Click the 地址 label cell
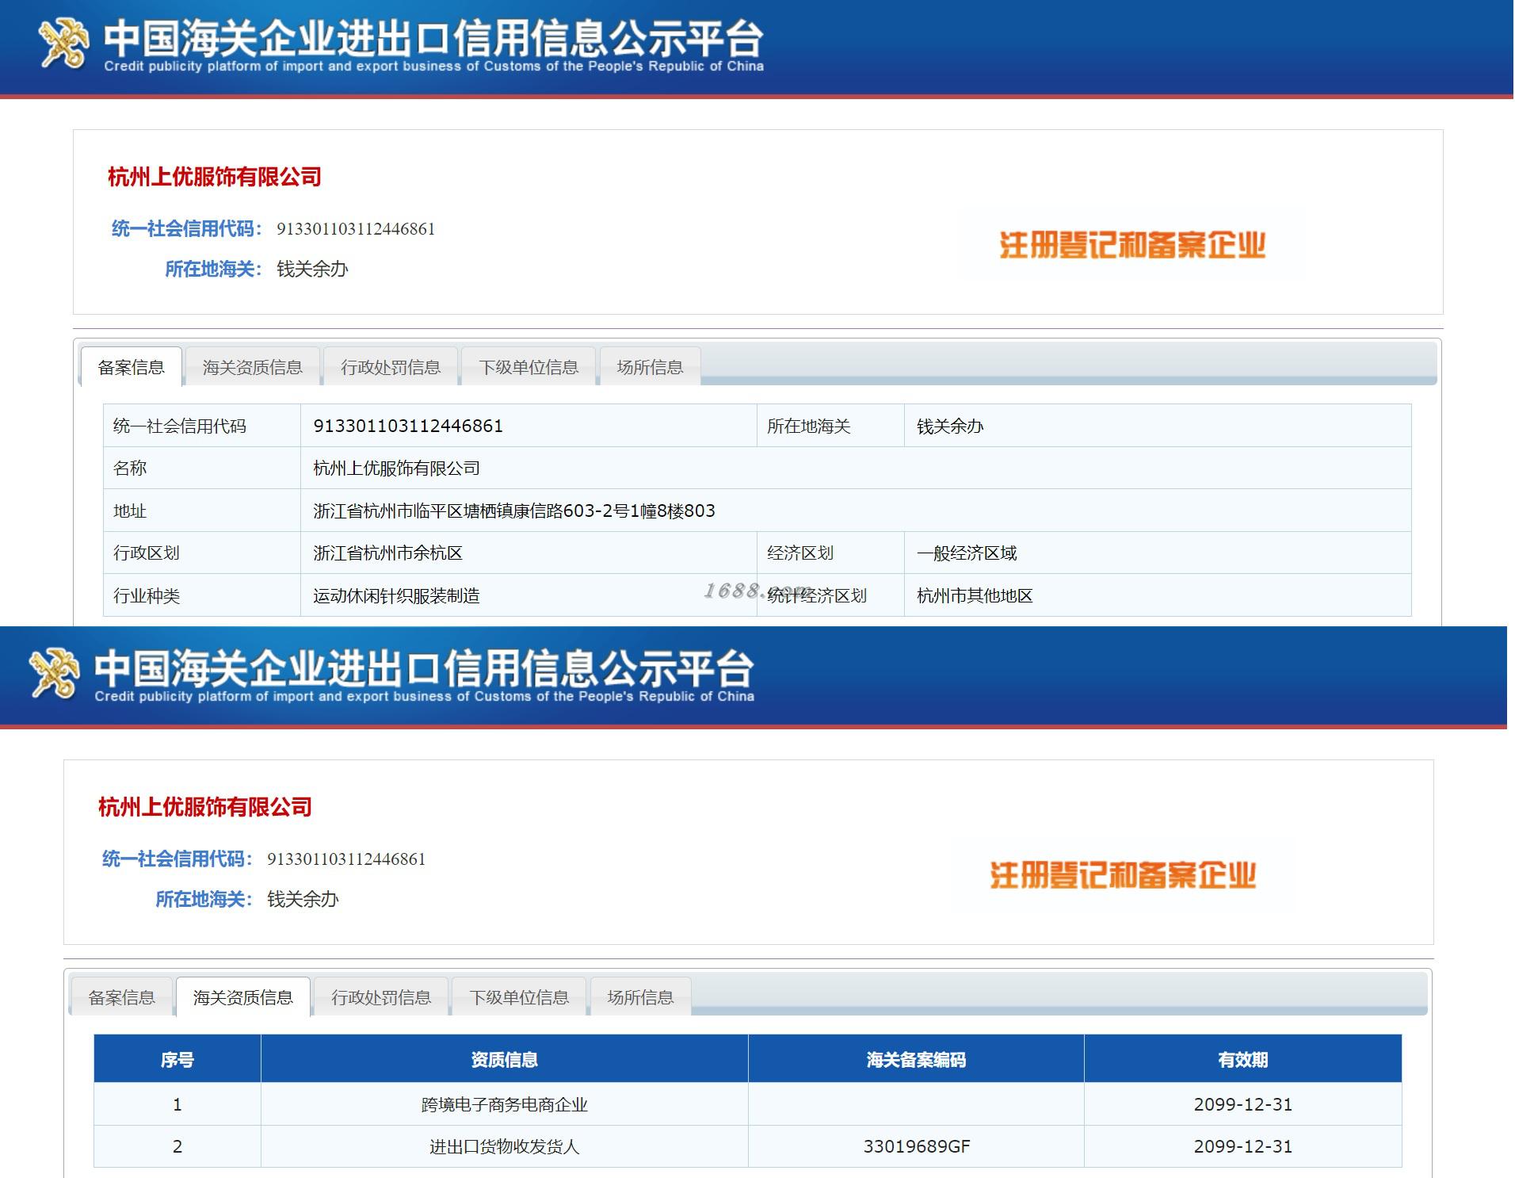Image resolution: width=1515 pixels, height=1178 pixels. pos(202,511)
